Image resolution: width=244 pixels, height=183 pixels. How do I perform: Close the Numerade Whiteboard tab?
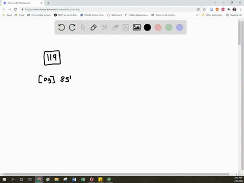click(41, 3)
